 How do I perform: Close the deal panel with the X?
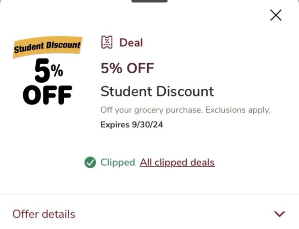coord(276,15)
